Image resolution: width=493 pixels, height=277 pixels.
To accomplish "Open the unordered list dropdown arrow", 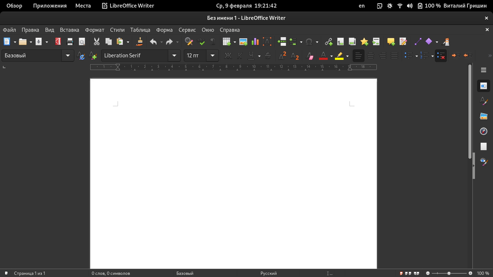I will pyautogui.click(x=416, y=56).
